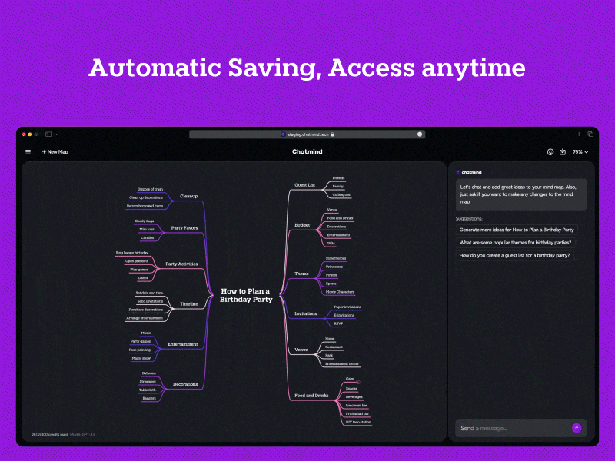Open the ellipsis button in address bar

420,134
